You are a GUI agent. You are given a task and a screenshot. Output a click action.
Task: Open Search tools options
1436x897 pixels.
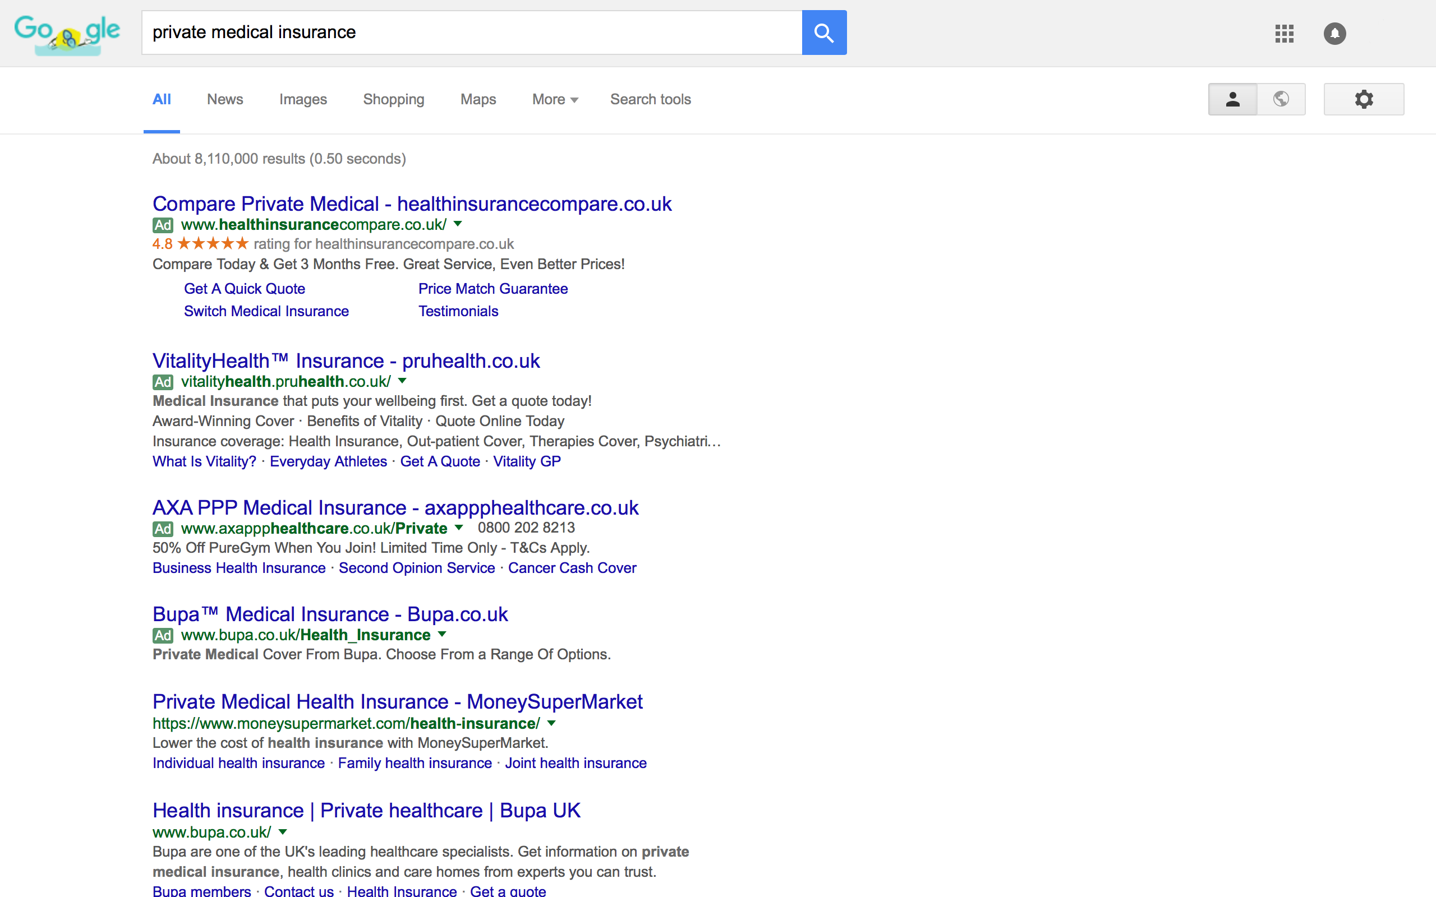(x=650, y=99)
